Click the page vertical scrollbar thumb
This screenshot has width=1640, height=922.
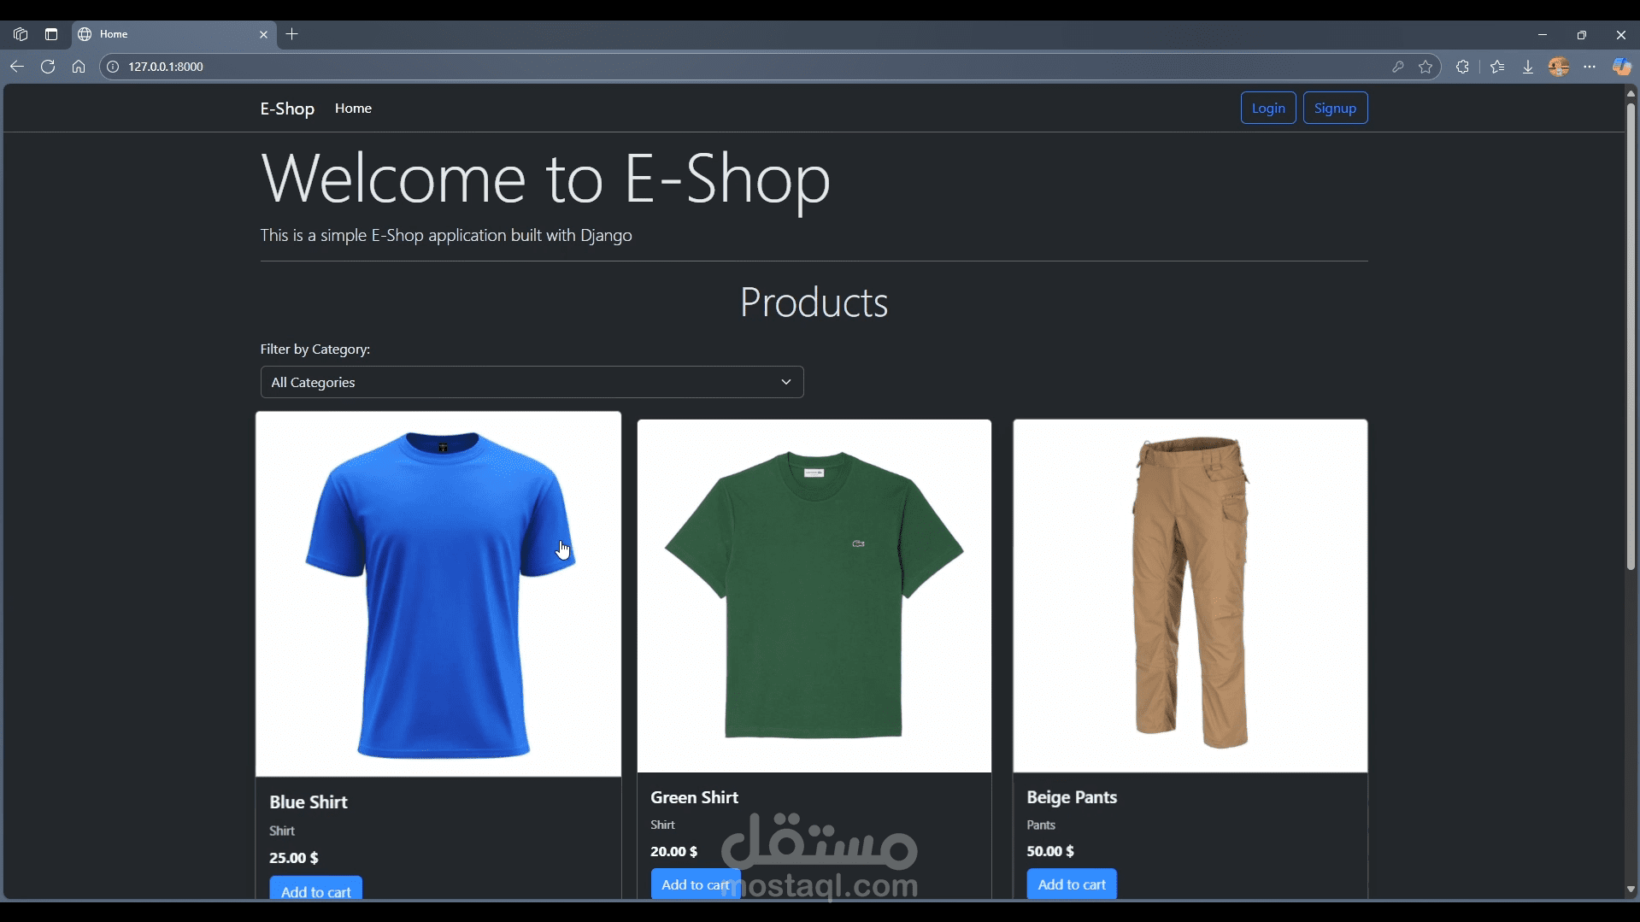1631,335
